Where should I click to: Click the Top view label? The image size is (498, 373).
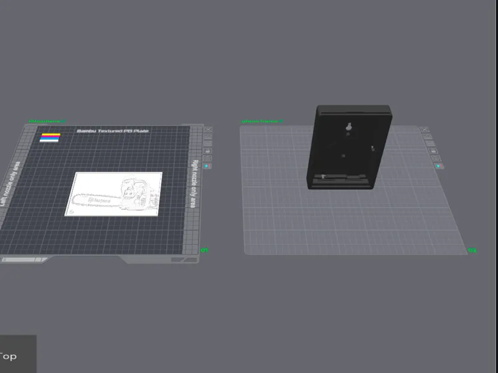8,356
